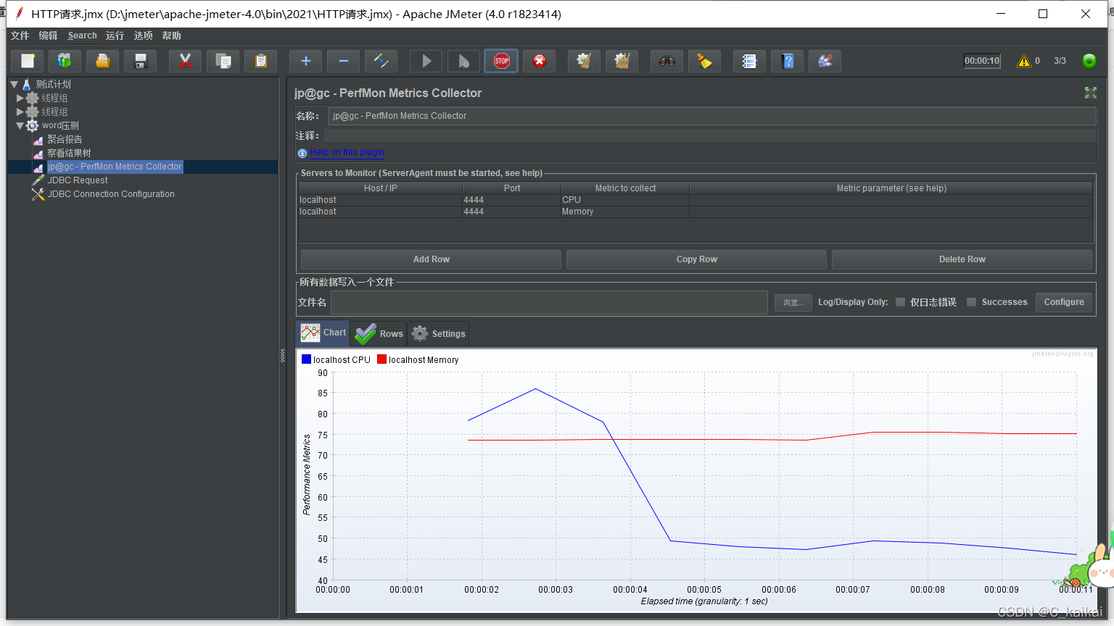
Task: Click the green fullscreen expand icon
Action: (x=1090, y=93)
